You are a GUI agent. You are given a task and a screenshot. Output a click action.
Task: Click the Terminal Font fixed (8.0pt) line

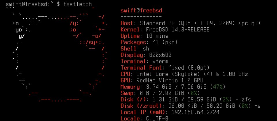point(165,68)
